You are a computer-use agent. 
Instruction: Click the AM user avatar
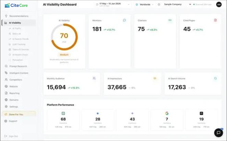219,4
